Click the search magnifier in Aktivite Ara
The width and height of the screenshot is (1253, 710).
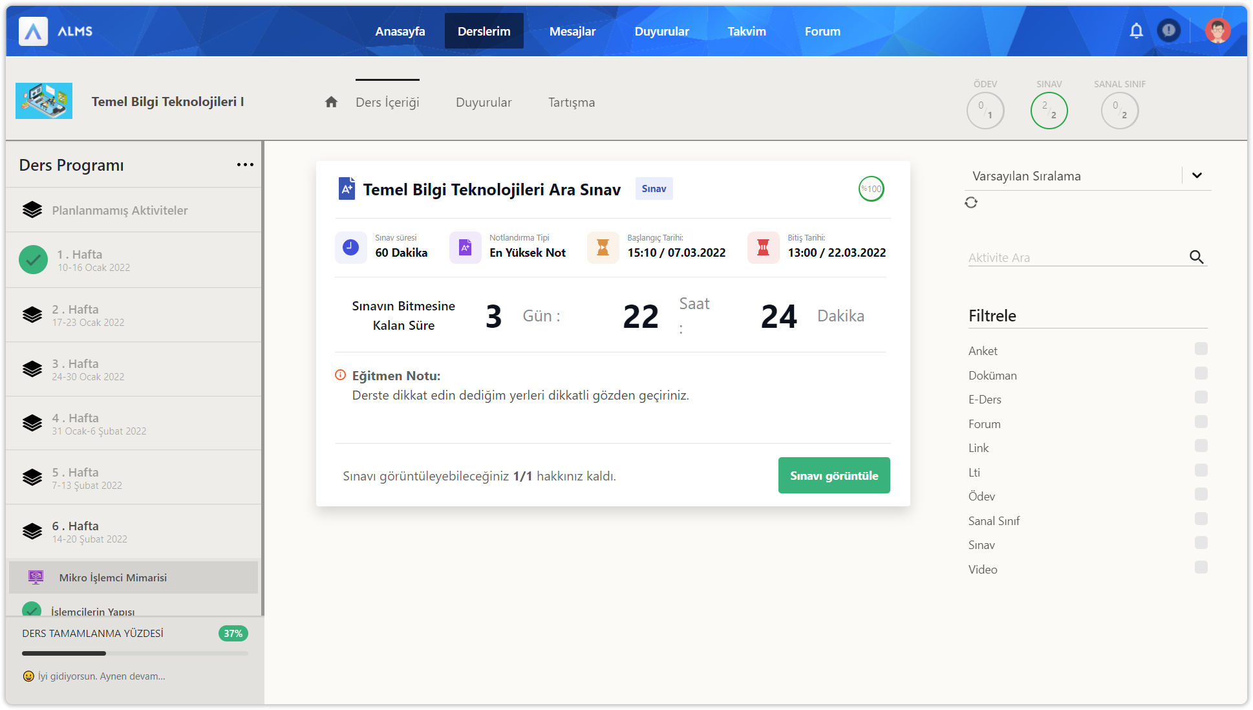coord(1196,257)
